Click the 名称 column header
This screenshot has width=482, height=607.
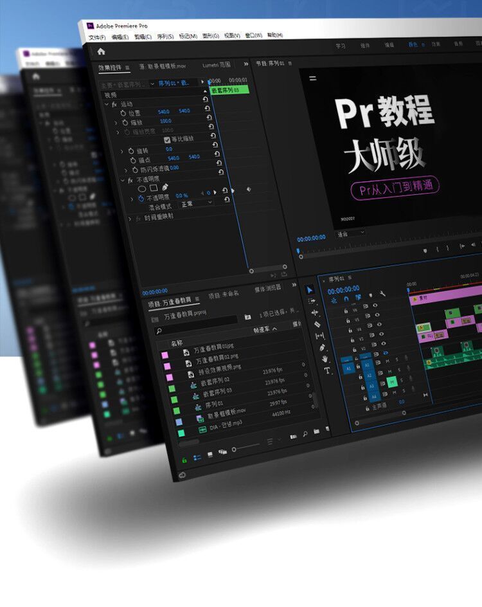coord(176,343)
